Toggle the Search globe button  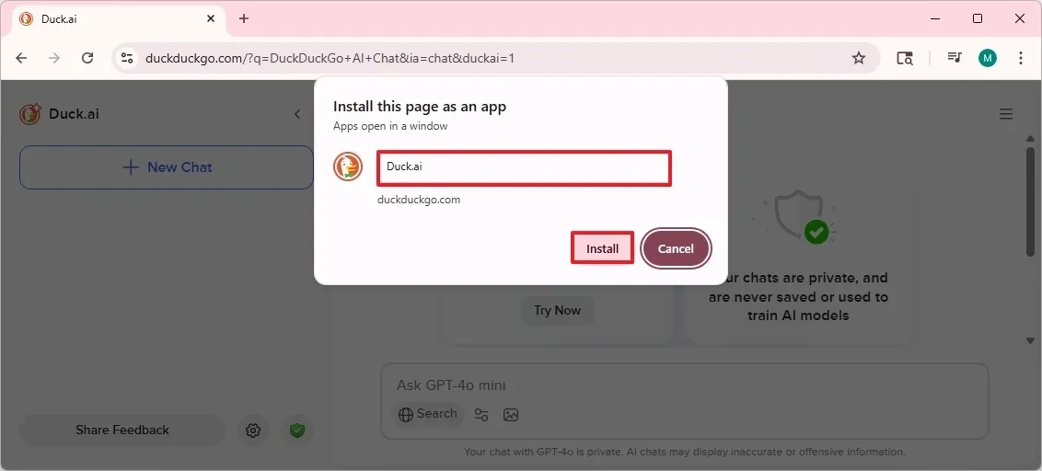427,414
